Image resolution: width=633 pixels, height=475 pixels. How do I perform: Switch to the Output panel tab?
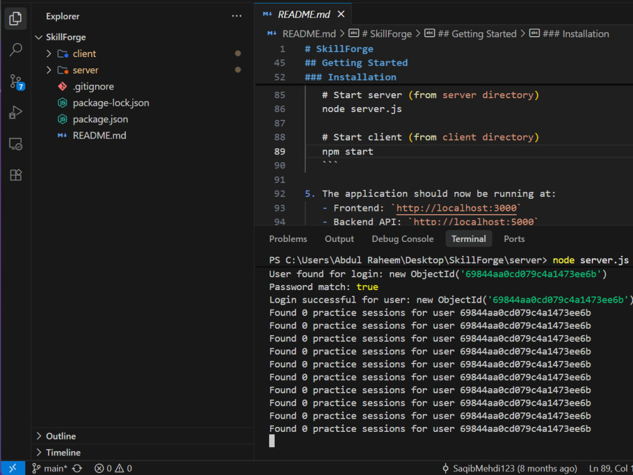[x=339, y=239]
